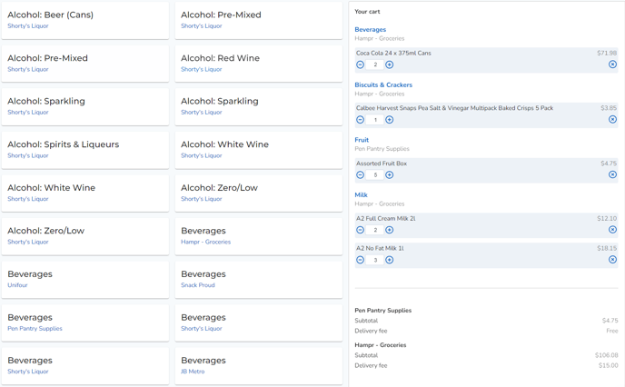Open Alcohol: Red Wine category
The height and width of the screenshot is (387, 625).
point(258,63)
